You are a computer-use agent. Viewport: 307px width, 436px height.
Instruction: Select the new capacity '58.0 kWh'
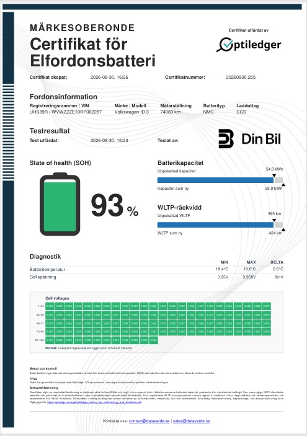pos(274,189)
